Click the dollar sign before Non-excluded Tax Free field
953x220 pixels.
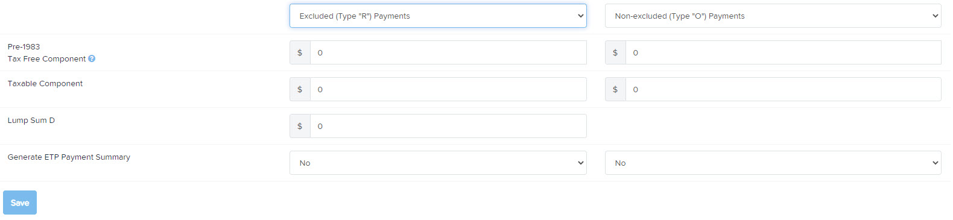(615, 52)
